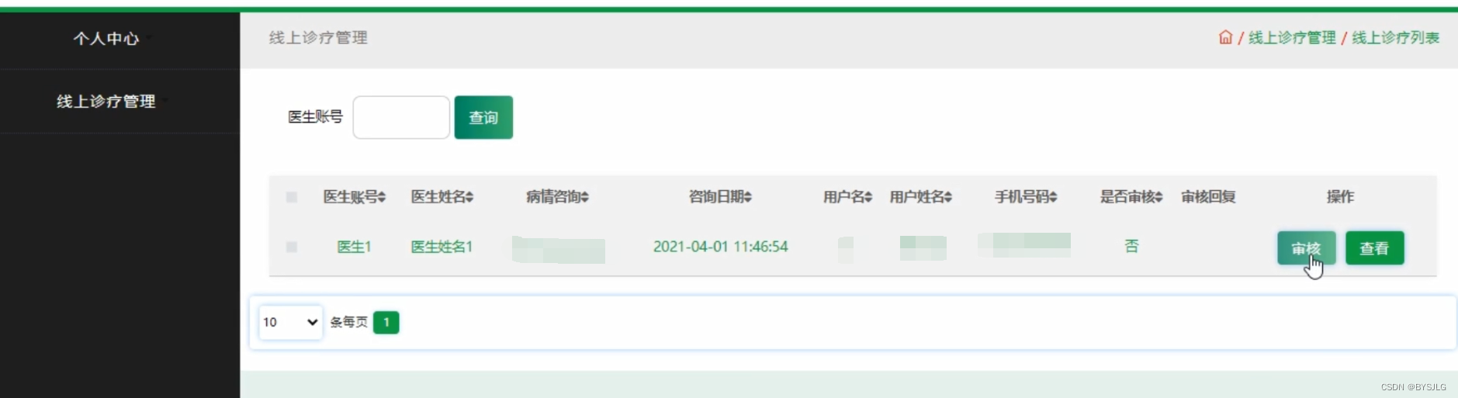
Task: Go to page 1 in pagination
Action: click(x=386, y=322)
